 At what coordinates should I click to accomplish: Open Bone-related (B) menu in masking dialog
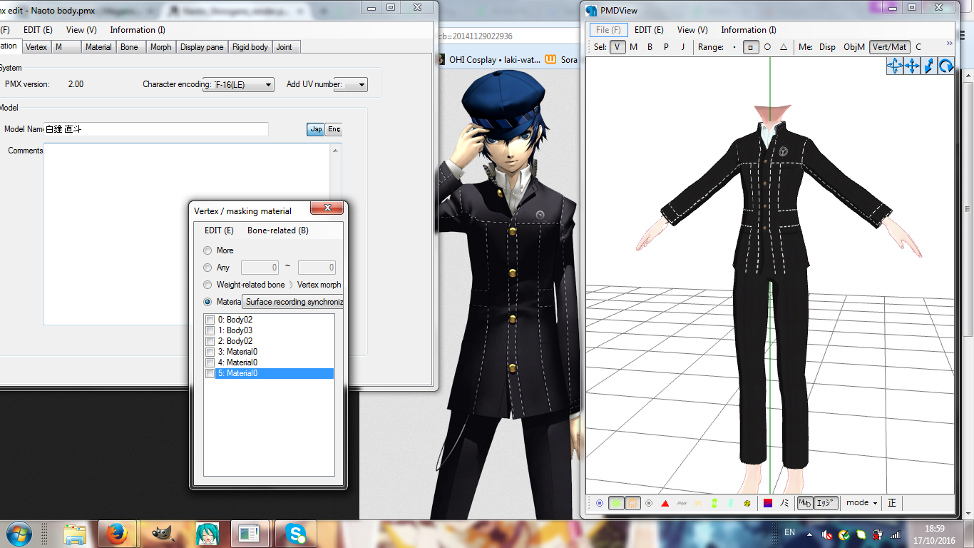coord(278,230)
